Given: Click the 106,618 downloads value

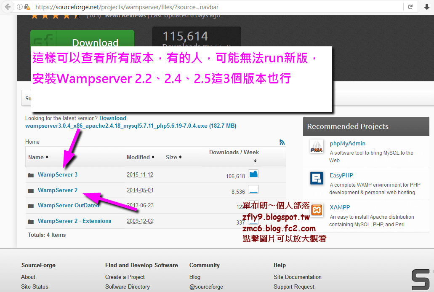Looking at the screenshot, I should [x=235, y=176].
